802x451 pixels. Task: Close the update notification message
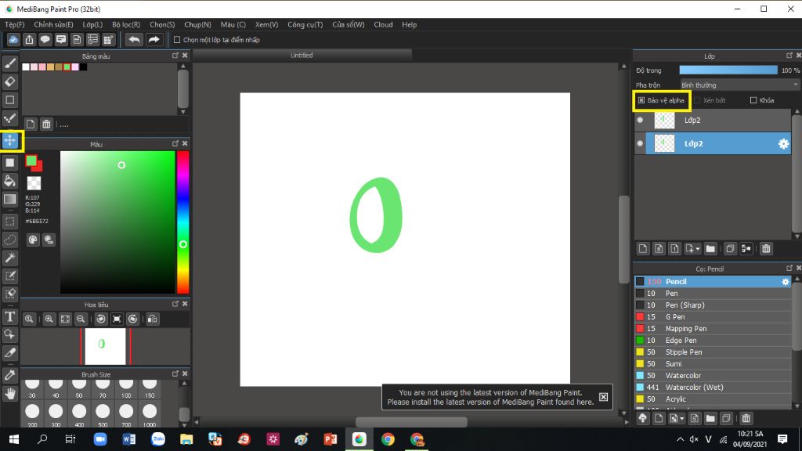[x=604, y=397]
